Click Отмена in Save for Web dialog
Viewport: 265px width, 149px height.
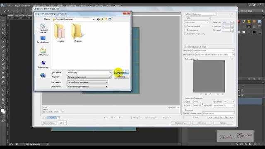coord(202,123)
